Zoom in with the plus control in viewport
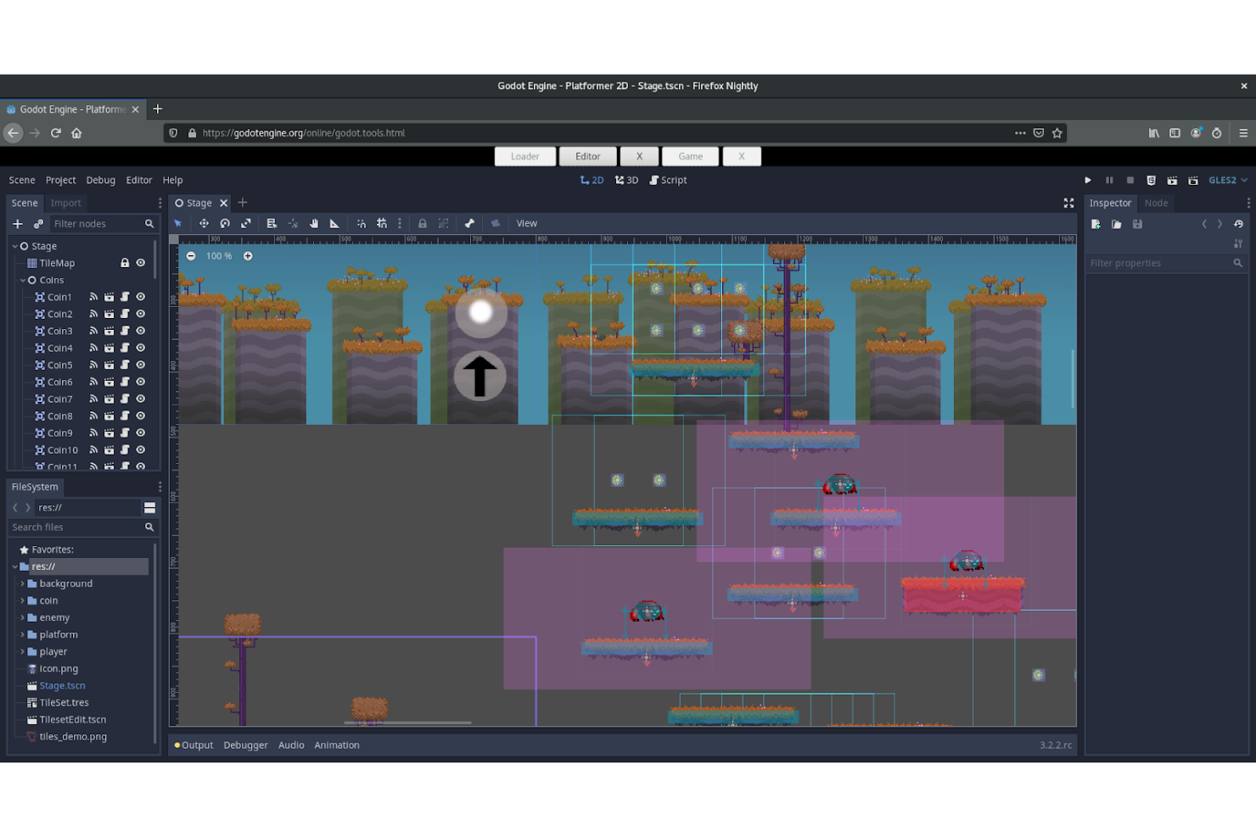1256x837 pixels. [248, 255]
